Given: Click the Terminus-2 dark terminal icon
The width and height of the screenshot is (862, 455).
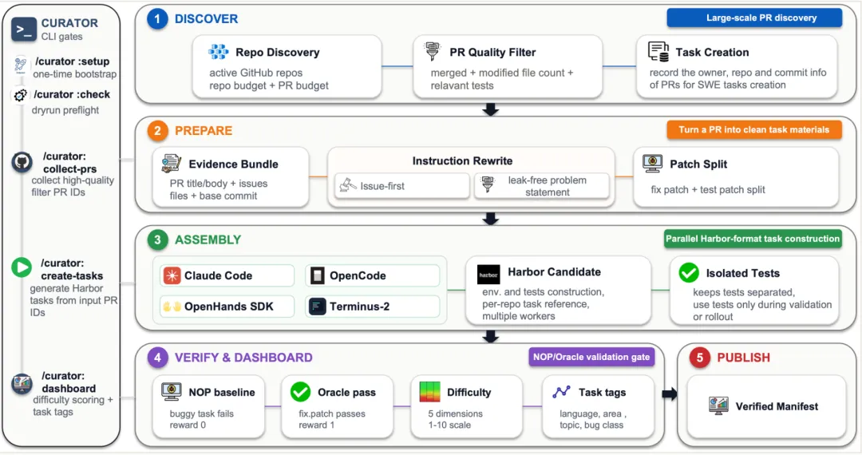Looking at the screenshot, I should coord(317,306).
